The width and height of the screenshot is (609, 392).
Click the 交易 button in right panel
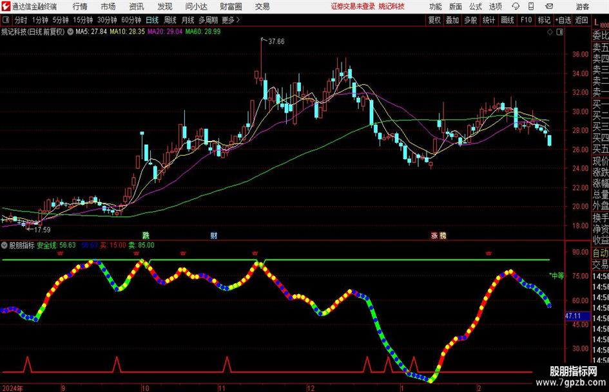point(601,265)
